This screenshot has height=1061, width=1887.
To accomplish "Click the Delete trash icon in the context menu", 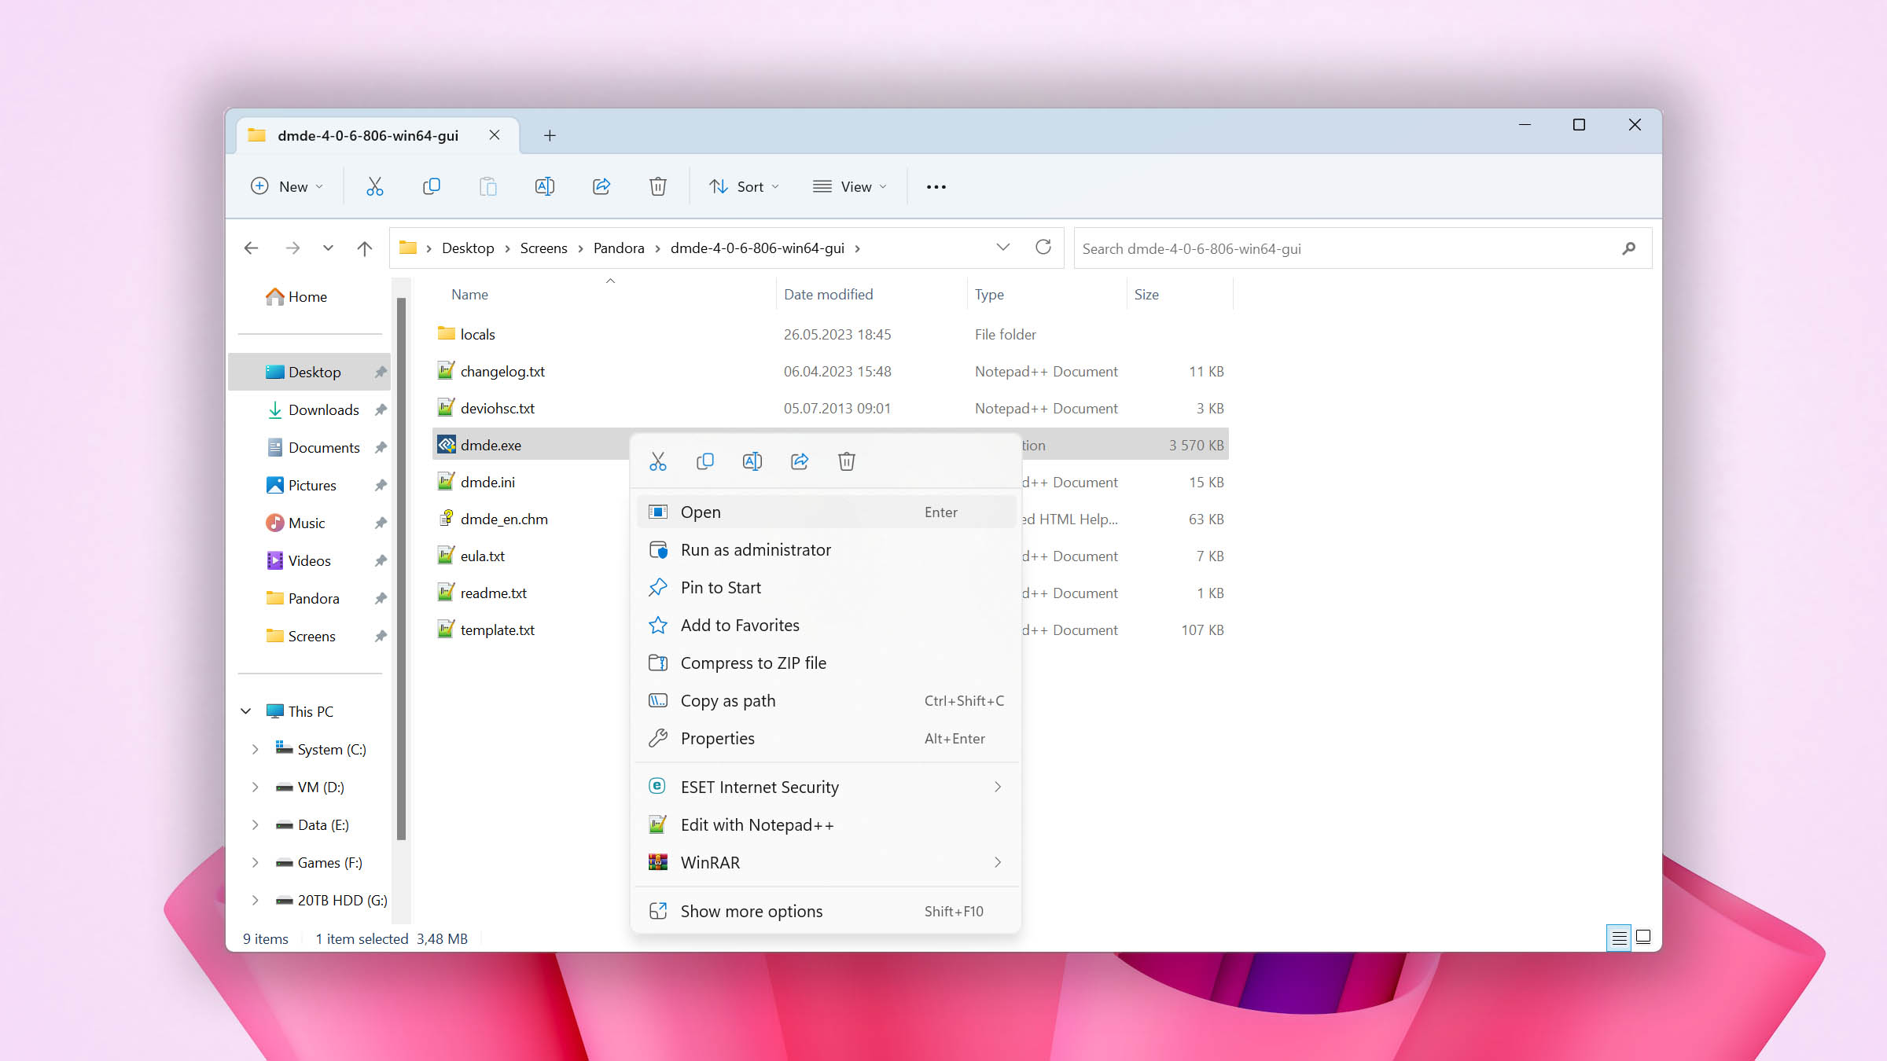I will point(847,461).
